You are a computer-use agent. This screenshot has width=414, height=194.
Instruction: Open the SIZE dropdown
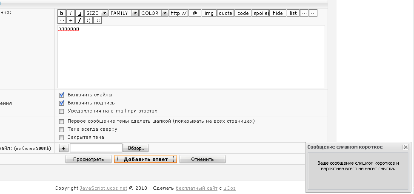click(x=96, y=13)
